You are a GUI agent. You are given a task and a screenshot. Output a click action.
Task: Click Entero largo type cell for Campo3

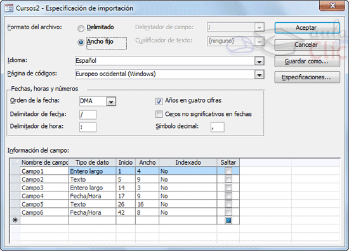(x=93, y=188)
